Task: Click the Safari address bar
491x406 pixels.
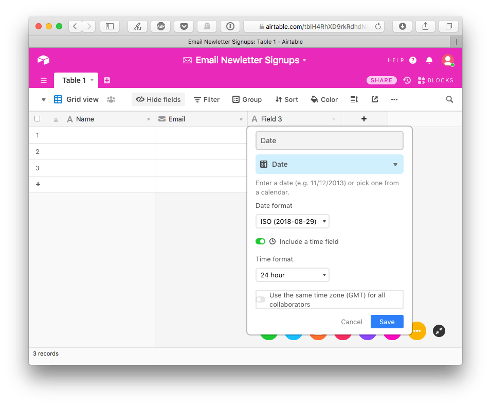Action: click(314, 26)
